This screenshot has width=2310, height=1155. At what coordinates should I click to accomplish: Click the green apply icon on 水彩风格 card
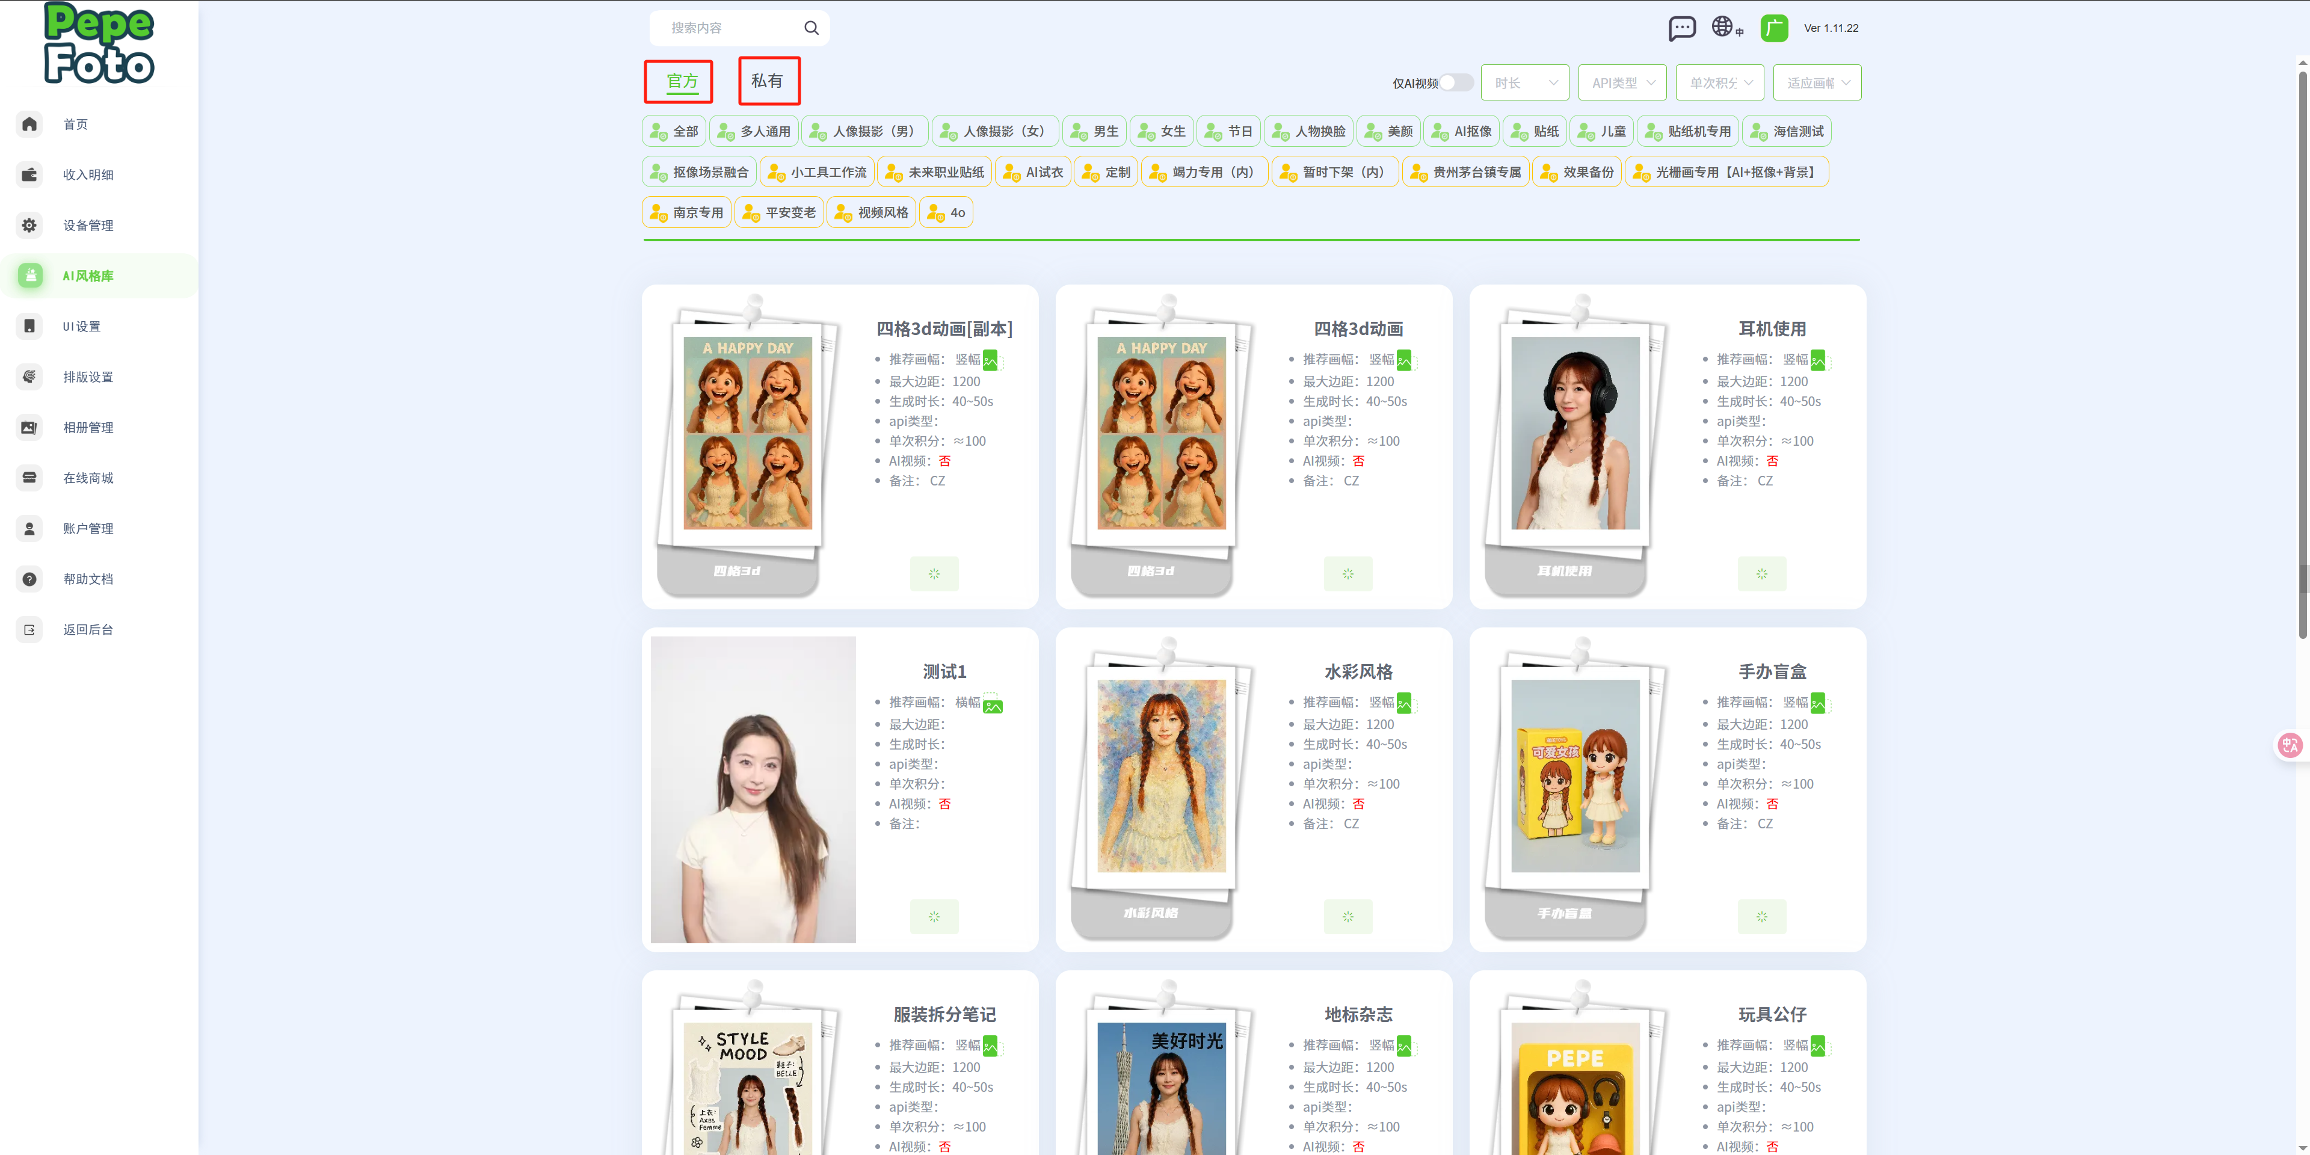pos(1347,916)
